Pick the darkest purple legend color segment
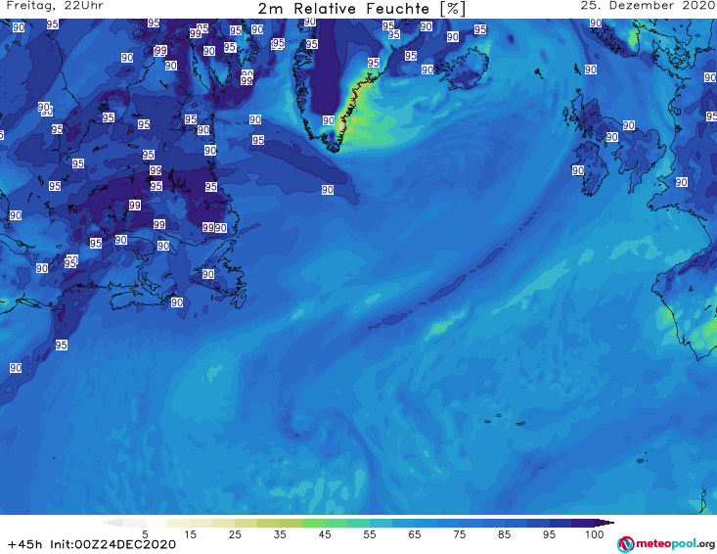 [x=604, y=523]
